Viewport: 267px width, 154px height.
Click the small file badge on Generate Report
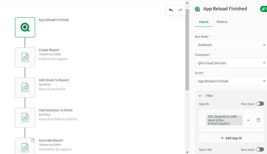tap(32, 140)
